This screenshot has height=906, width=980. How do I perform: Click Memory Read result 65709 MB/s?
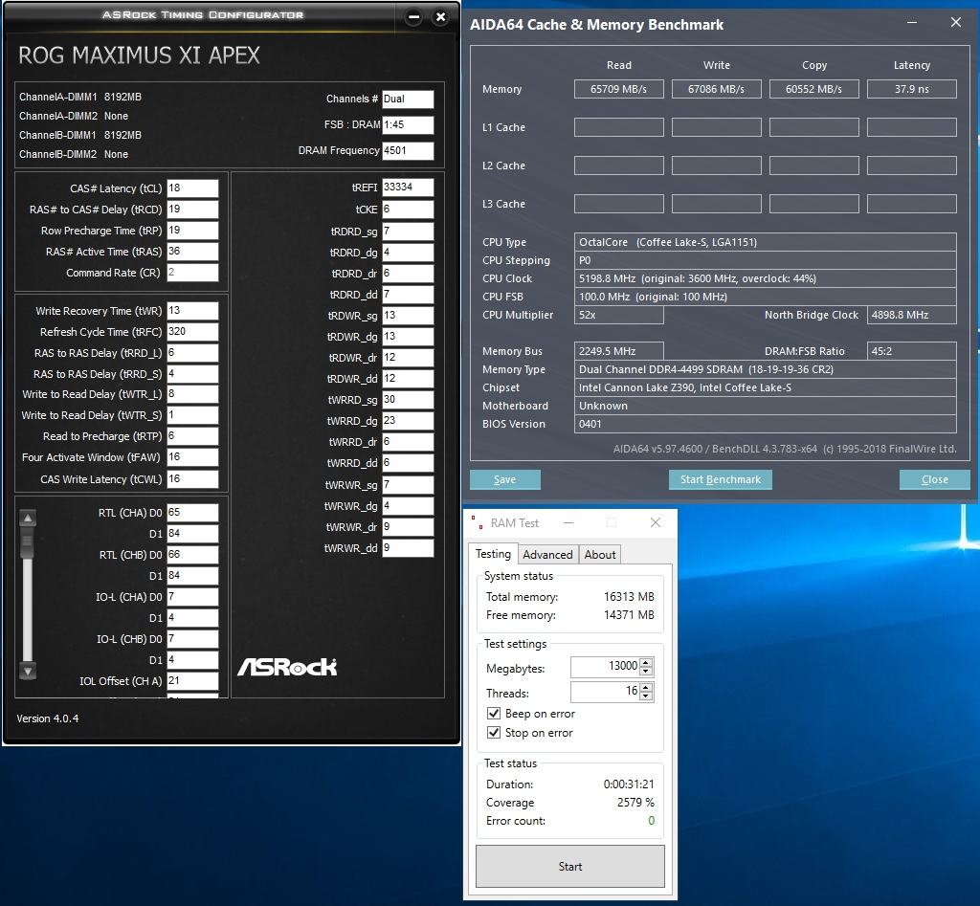(619, 89)
